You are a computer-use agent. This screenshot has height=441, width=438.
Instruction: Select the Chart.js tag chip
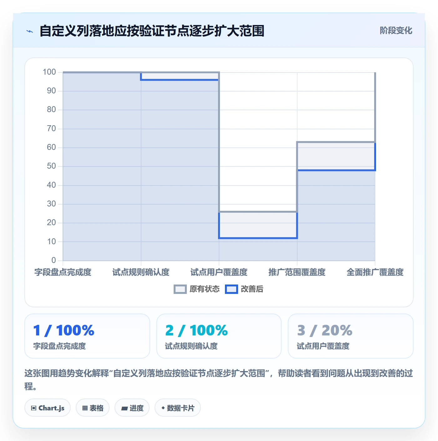coord(48,408)
